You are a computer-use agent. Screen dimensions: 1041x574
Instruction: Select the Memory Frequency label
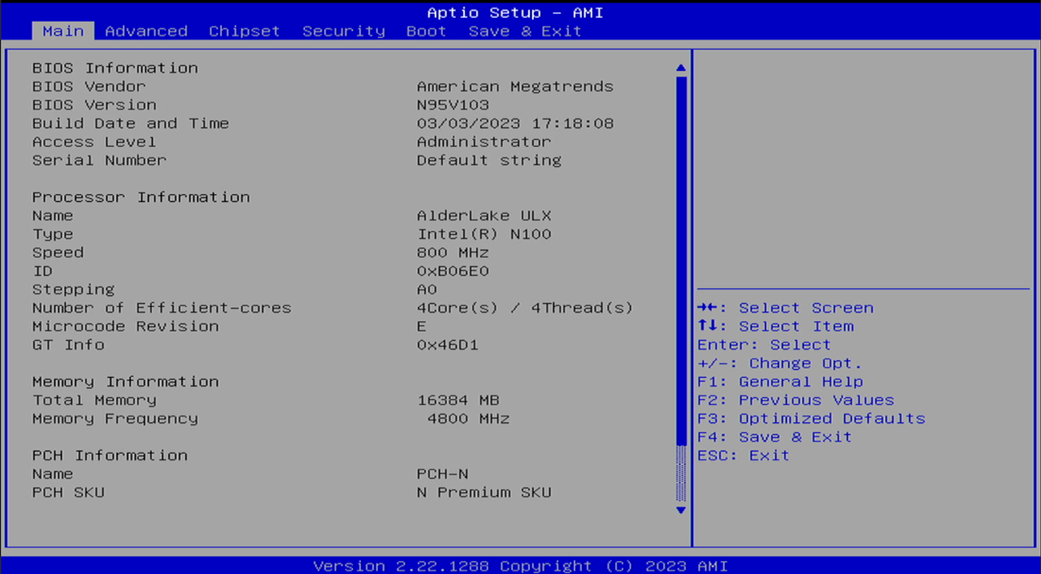115,418
